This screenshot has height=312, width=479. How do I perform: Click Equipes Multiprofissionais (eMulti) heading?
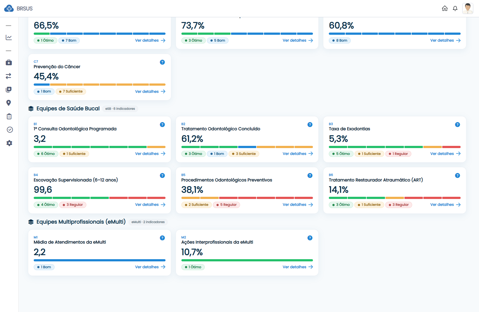tap(81, 222)
